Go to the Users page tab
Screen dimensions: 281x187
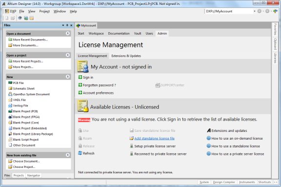[149, 34]
